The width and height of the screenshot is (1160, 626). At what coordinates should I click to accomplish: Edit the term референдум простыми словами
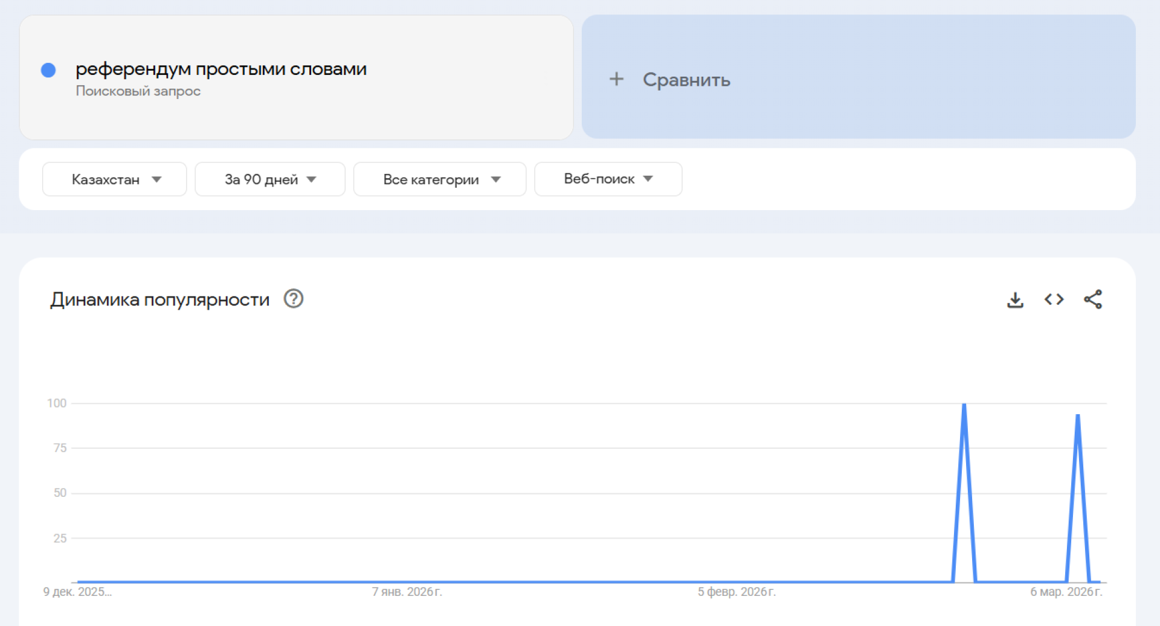point(221,69)
